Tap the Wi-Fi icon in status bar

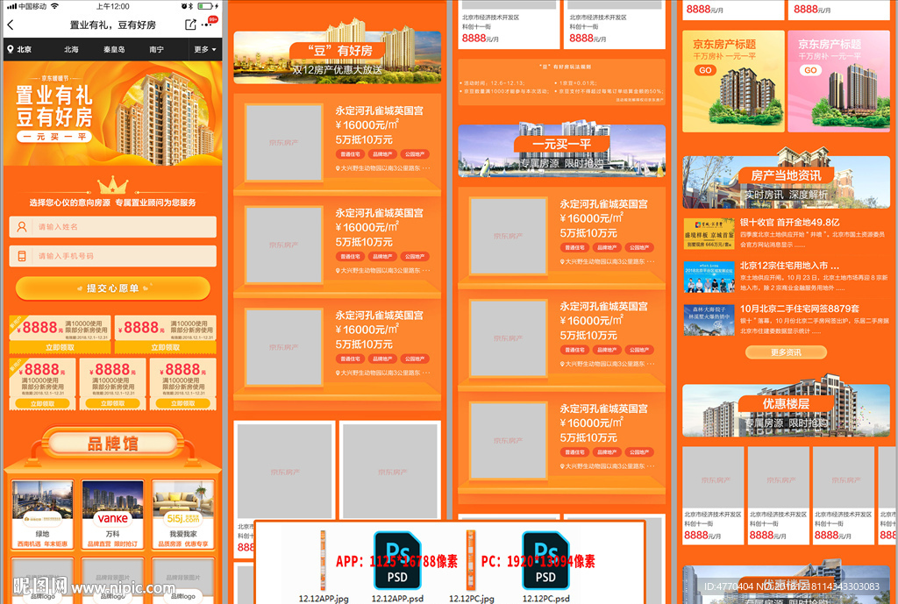point(55,6)
